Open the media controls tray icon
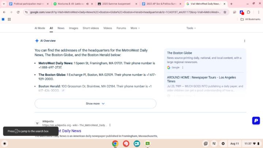Image resolution: width=263 pixels, height=148 pixels. tap(214, 144)
